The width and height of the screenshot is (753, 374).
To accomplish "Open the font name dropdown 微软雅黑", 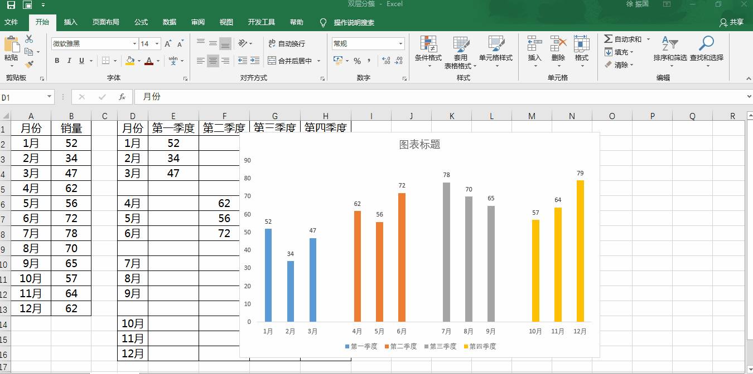I will (134, 44).
